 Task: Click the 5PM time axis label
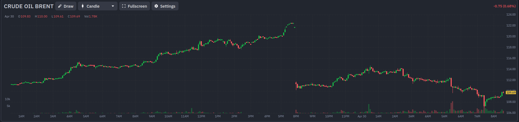[281, 116]
